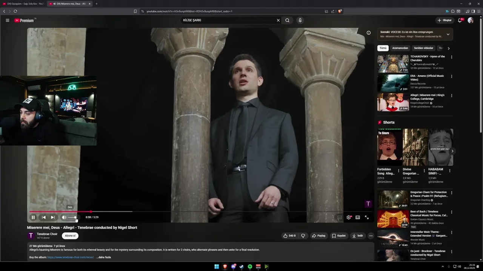Image resolution: width=483 pixels, height=271 pixels.
Task: Open options for Divine Gregorian short
Action: pyautogui.click(x=424, y=171)
